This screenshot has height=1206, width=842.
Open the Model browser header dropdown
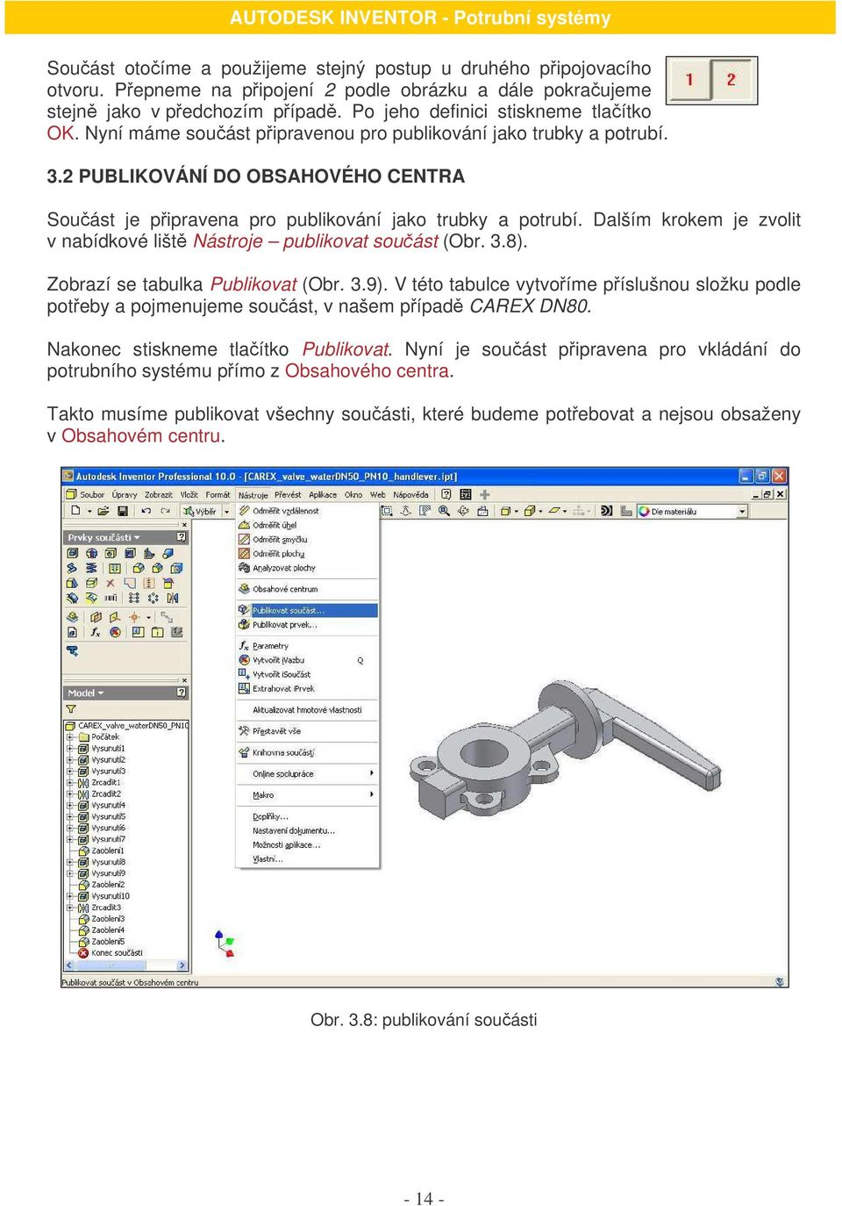click(x=101, y=693)
